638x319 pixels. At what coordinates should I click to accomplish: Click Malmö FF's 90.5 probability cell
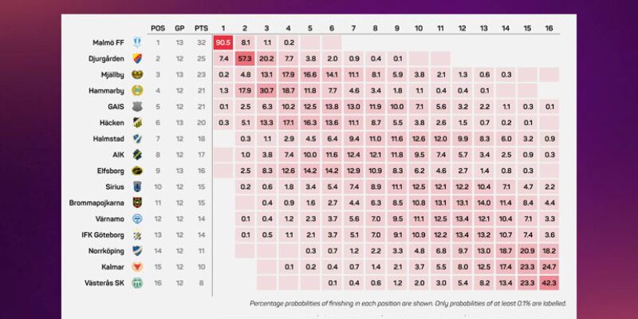tap(223, 42)
